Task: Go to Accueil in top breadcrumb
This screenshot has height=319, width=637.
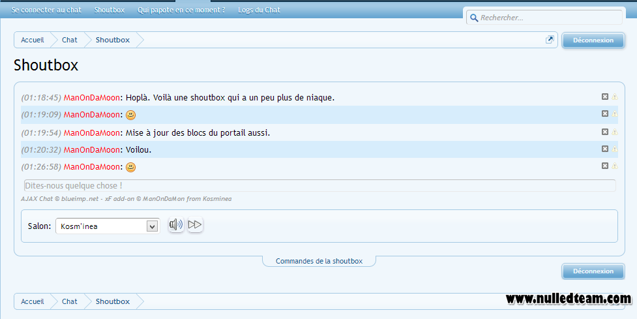Action: pyautogui.click(x=33, y=40)
